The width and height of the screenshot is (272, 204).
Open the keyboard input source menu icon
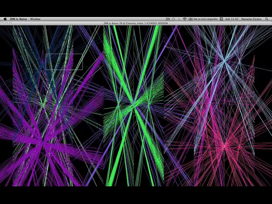[221, 19]
